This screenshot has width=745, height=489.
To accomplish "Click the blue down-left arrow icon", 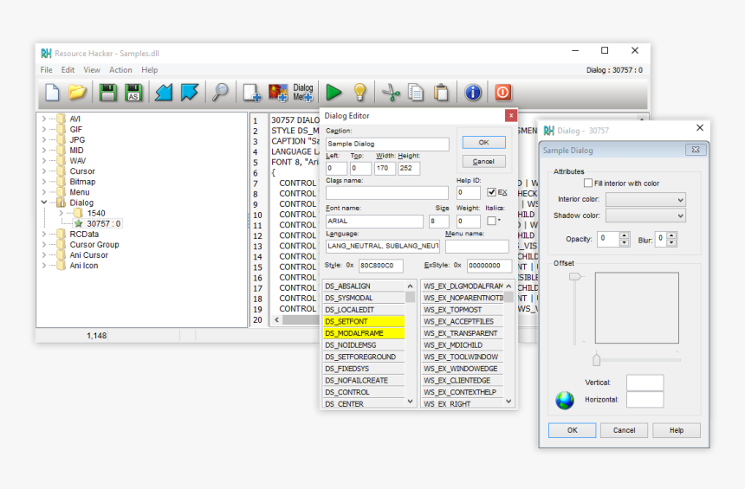I will [x=164, y=92].
